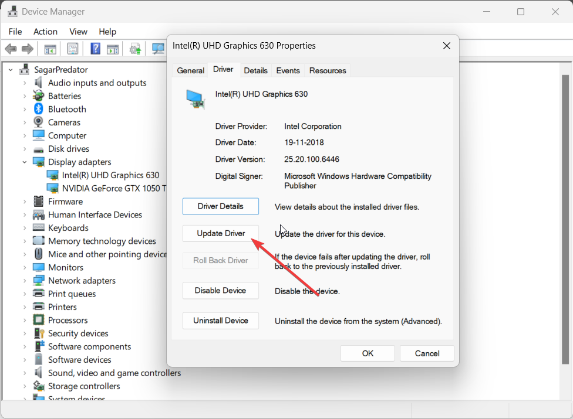Toggle the Show/Hide Console Tree toolbar icon
This screenshot has width=573, height=419.
(x=50, y=49)
